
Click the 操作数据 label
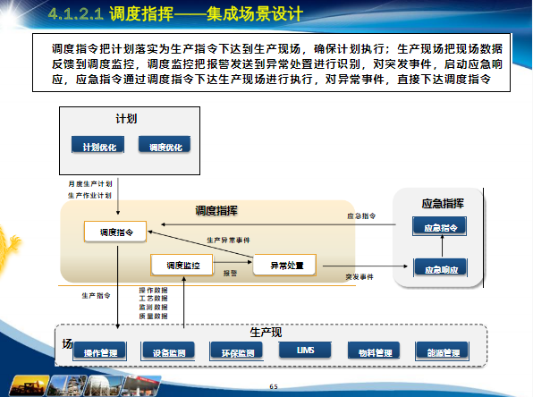pos(153,290)
